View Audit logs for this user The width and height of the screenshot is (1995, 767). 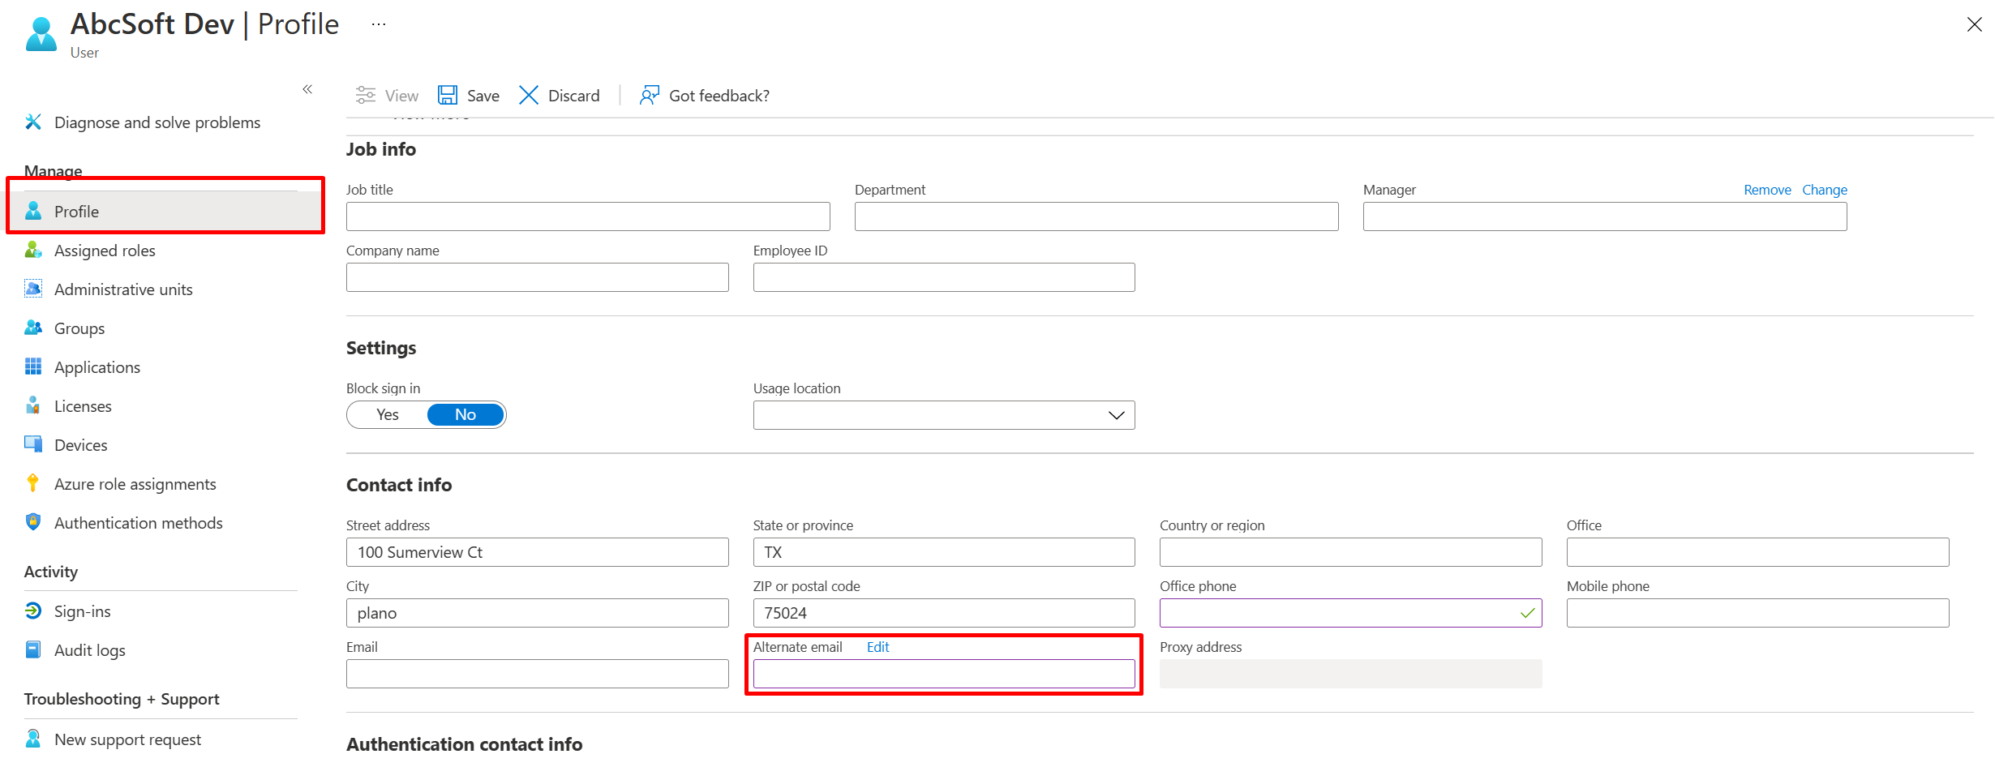click(89, 649)
